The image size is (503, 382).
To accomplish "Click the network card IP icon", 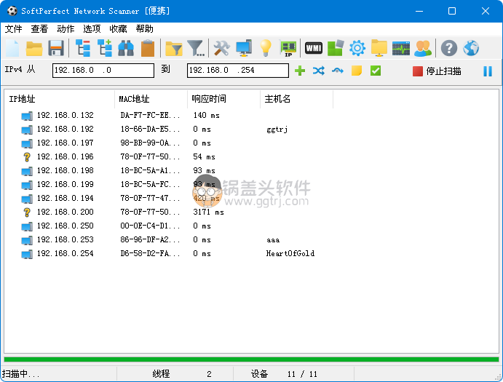I will point(288,49).
